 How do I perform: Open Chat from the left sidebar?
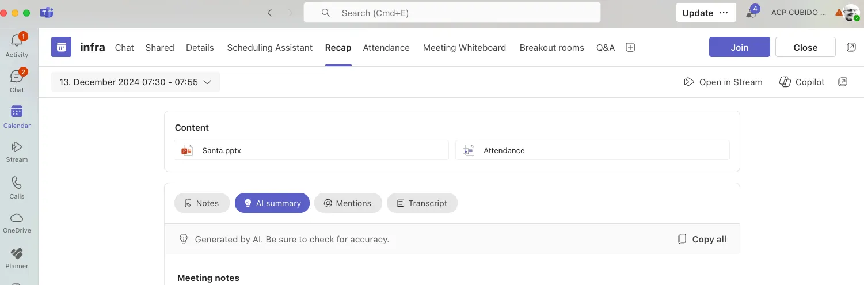17,81
